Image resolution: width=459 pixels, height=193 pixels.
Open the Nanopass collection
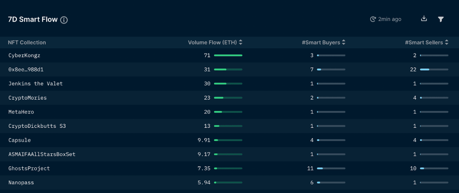(x=21, y=183)
